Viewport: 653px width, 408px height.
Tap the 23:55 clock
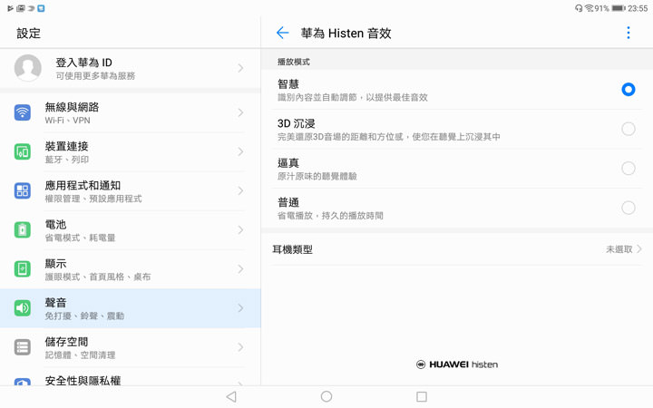click(638, 8)
